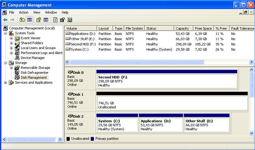Click right arrow of volume list scrollbar
255x150 pixels.
pyautogui.click(x=252, y=62)
